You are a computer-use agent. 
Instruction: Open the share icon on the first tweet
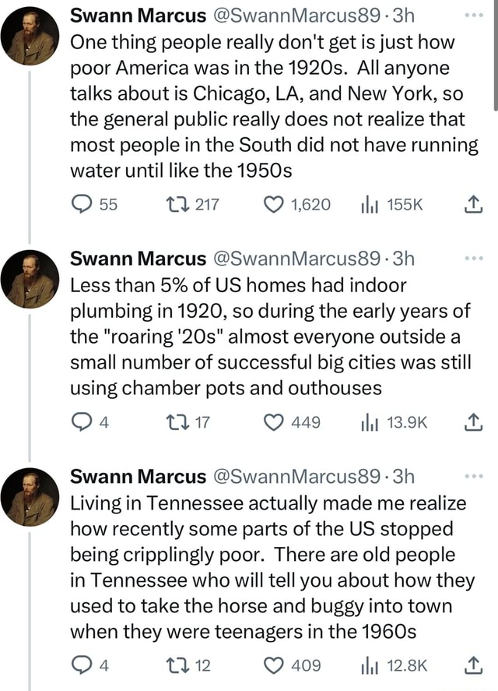pos(471,204)
